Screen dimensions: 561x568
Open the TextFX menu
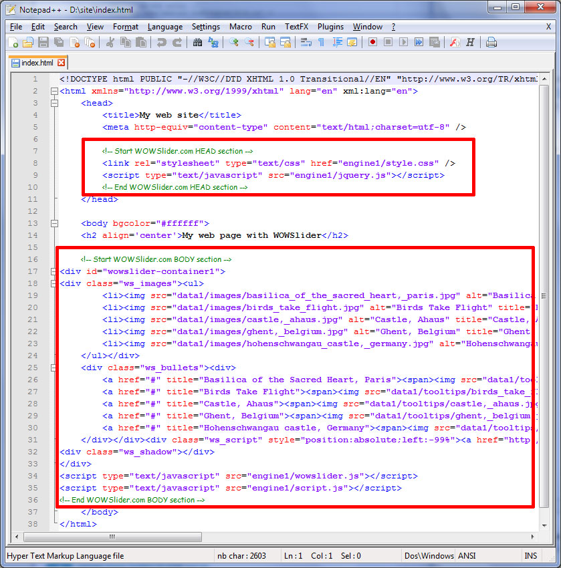[x=296, y=27]
